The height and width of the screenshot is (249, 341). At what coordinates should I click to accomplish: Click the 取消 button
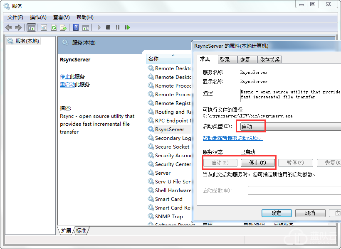coord(310,213)
